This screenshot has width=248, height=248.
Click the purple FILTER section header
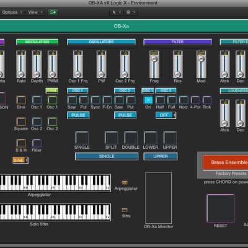[178, 42]
